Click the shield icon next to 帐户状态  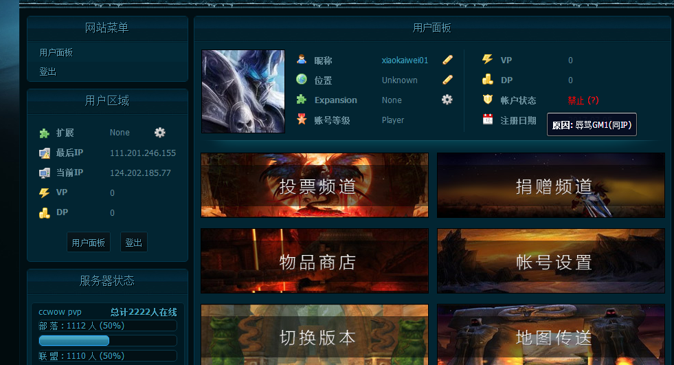(x=488, y=100)
